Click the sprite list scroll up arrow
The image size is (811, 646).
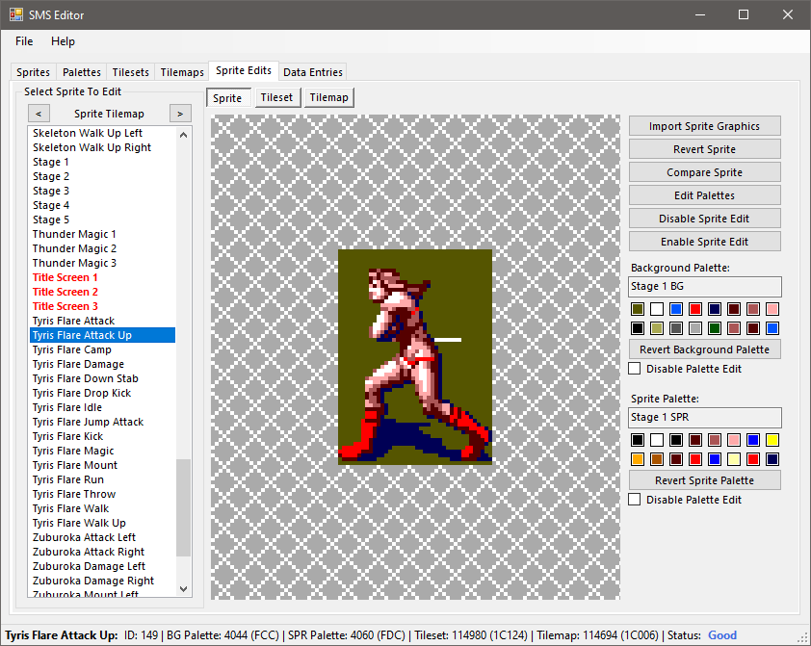click(183, 135)
